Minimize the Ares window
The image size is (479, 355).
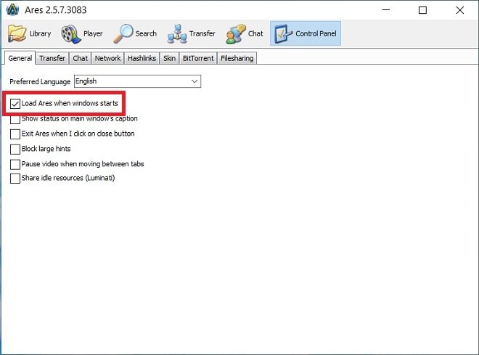point(386,10)
